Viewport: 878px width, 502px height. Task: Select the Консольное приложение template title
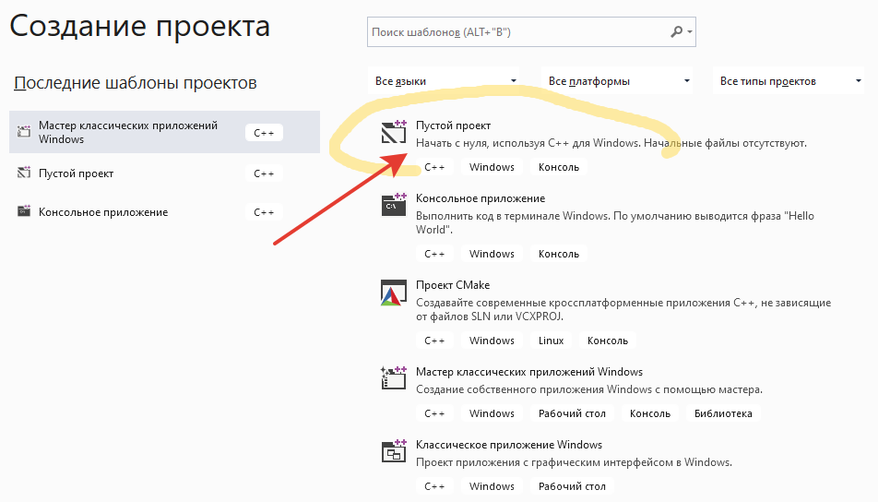(x=481, y=198)
